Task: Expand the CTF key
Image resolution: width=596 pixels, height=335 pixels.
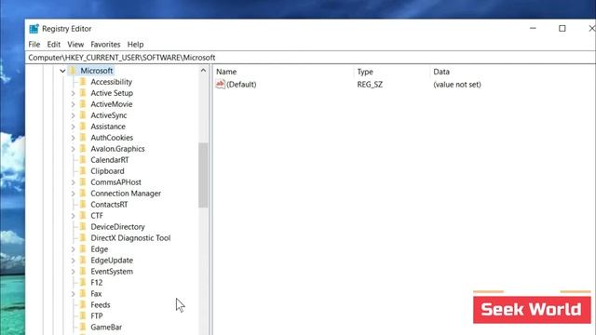Action: point(73,216)
